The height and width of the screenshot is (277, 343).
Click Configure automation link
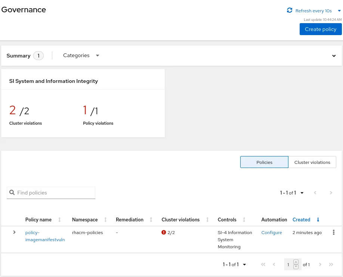[272, 233]
